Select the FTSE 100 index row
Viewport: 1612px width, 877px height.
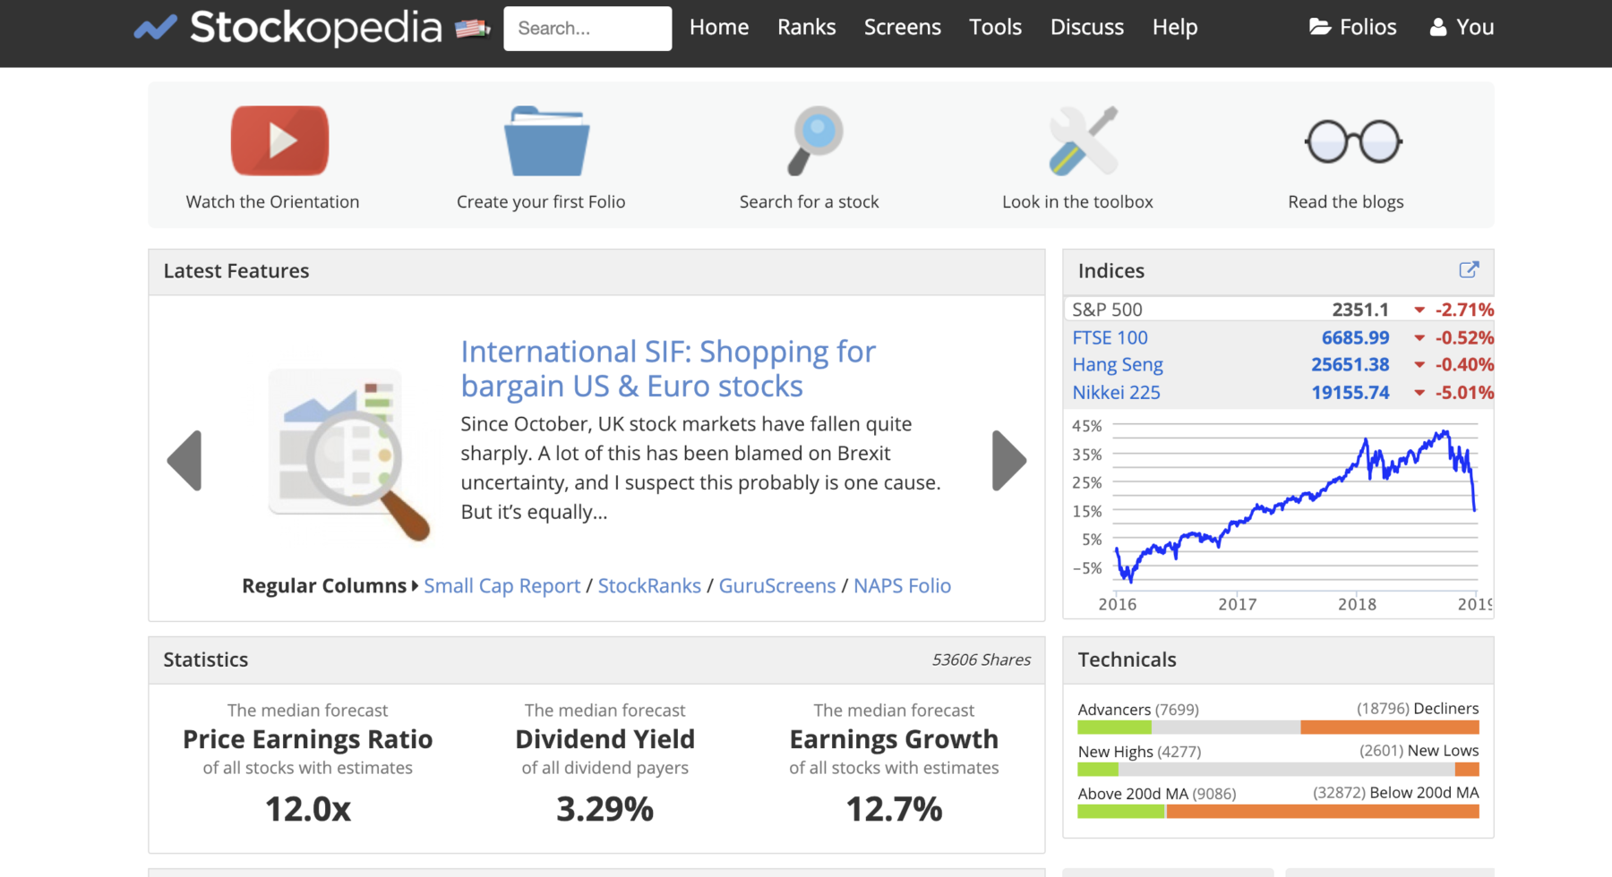point(1110,338)
